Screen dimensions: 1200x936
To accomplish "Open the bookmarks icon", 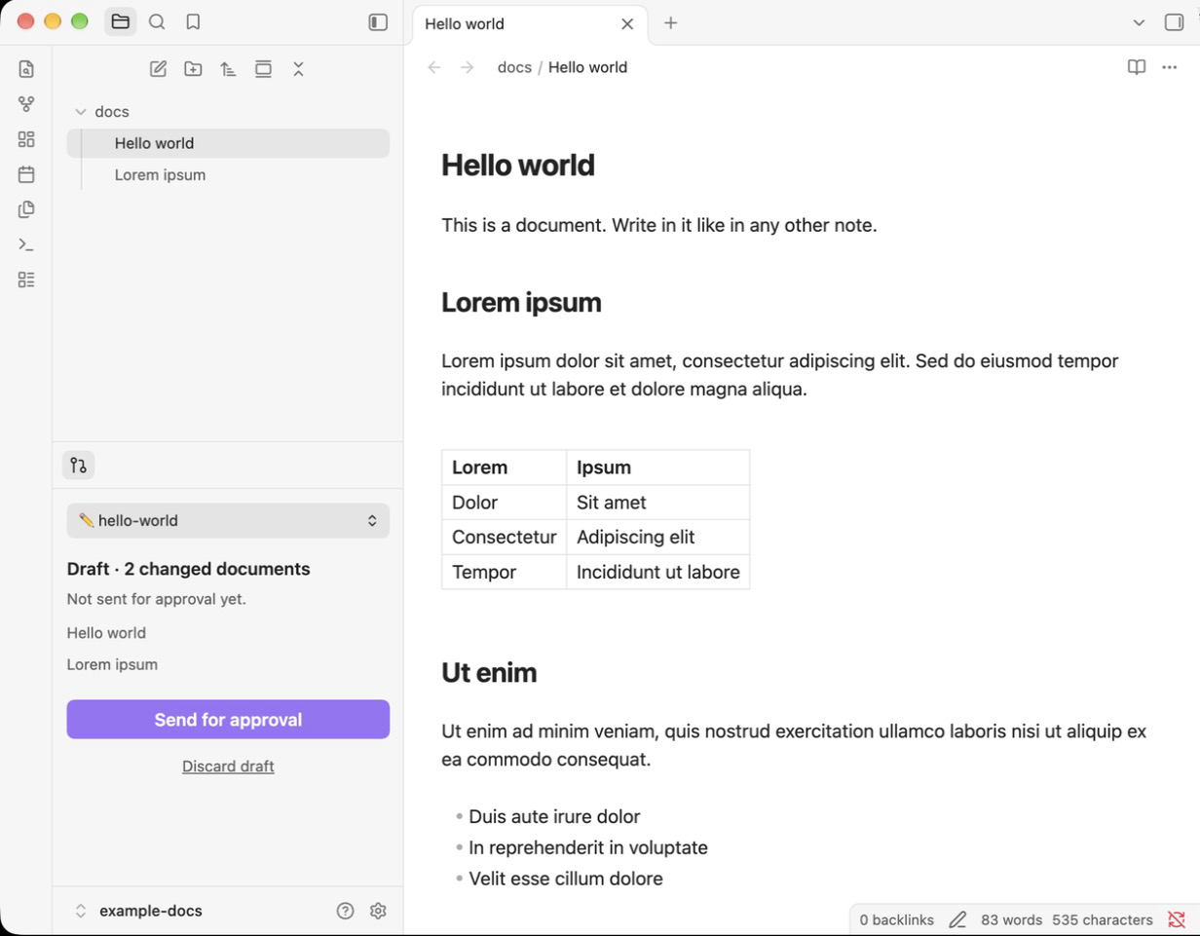I will 193,21.
